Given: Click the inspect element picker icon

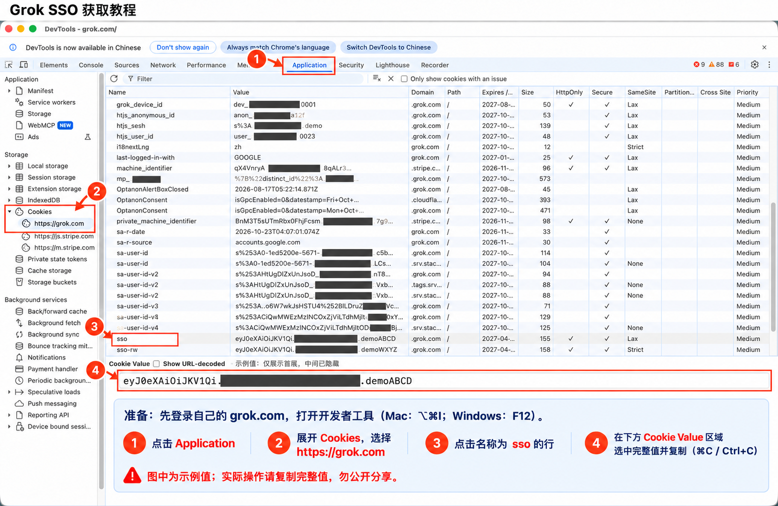Looking at the screenshot, I should click(x=9, y=64).
